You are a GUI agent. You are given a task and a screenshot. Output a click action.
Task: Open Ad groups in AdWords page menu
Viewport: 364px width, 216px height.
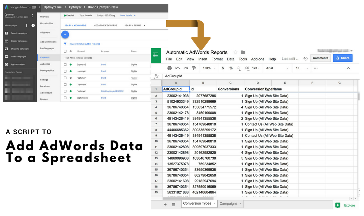pos(45,32)
